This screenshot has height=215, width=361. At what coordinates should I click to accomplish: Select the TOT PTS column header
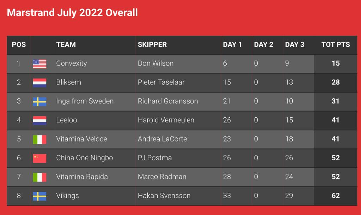point(336,44)
